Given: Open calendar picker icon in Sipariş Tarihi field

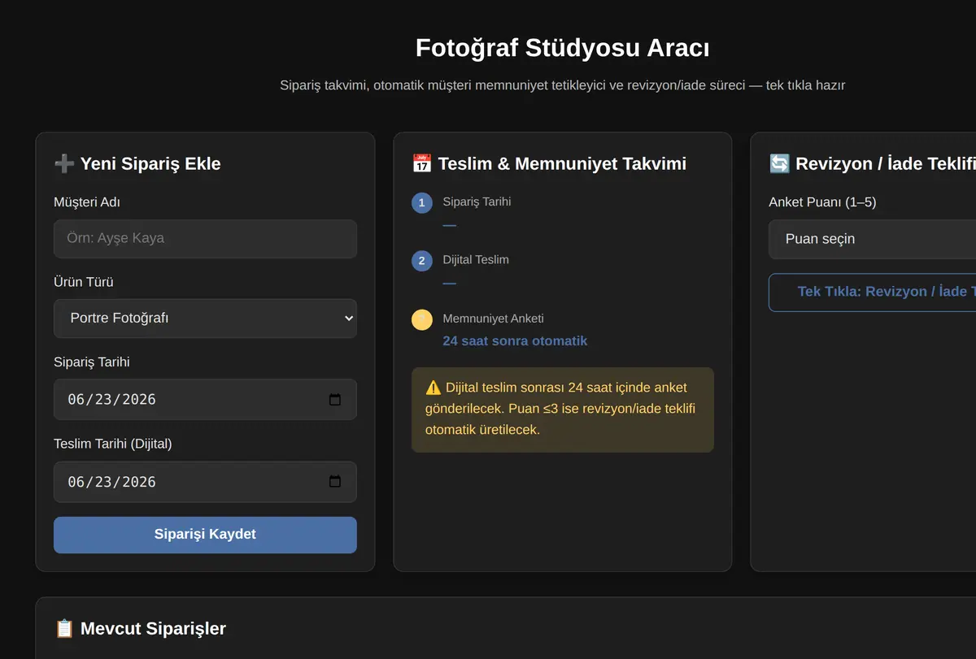Looking at the screenshot, I should [335, 400].
